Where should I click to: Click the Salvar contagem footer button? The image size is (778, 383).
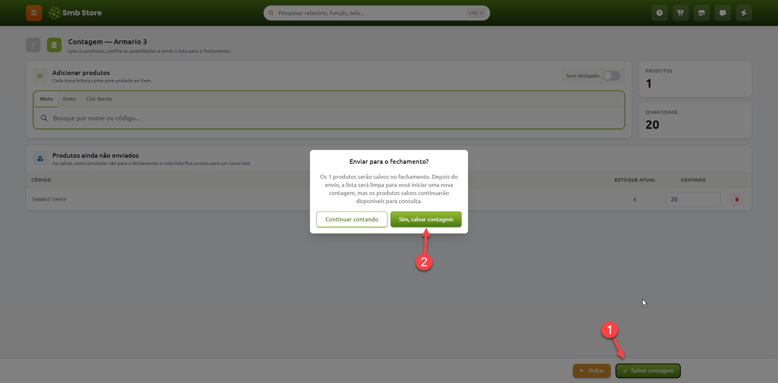click(x=648, y=370)
